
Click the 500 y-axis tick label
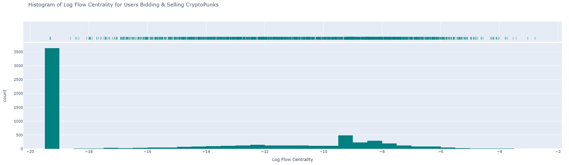point(20,135)
